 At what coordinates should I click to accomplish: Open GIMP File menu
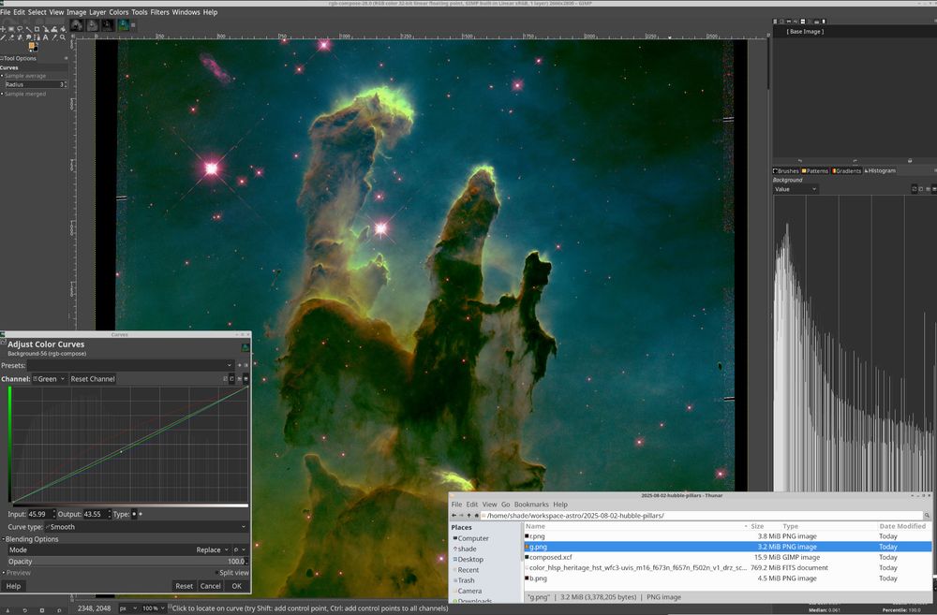pyautogui.click(x=6, y=12)
